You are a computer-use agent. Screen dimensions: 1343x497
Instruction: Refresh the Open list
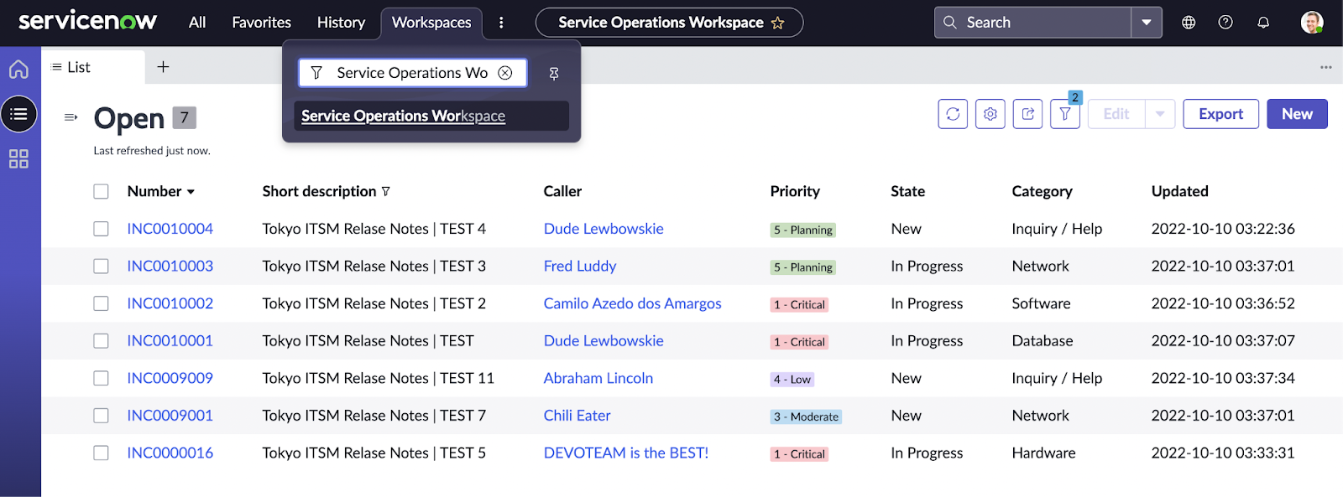point(953,114)
